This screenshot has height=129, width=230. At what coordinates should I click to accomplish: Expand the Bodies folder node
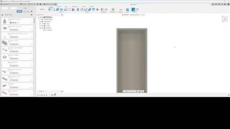tap(40, 26)
